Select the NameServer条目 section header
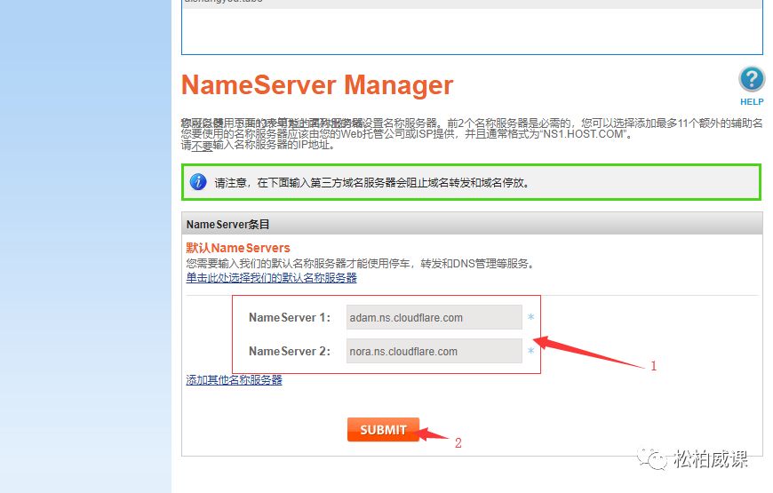773x493 pixels. tap(228, 225)
